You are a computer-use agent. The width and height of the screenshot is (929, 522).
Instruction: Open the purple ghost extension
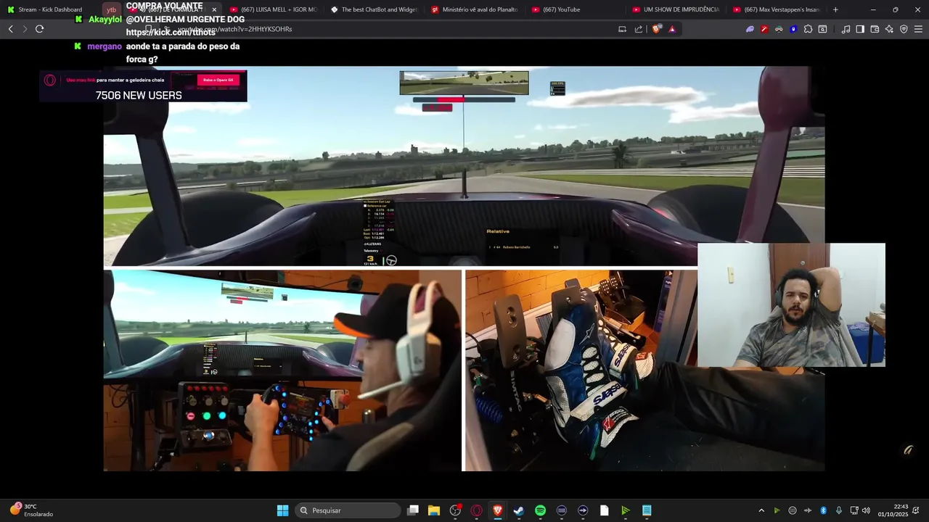click(x=750, y=29)
